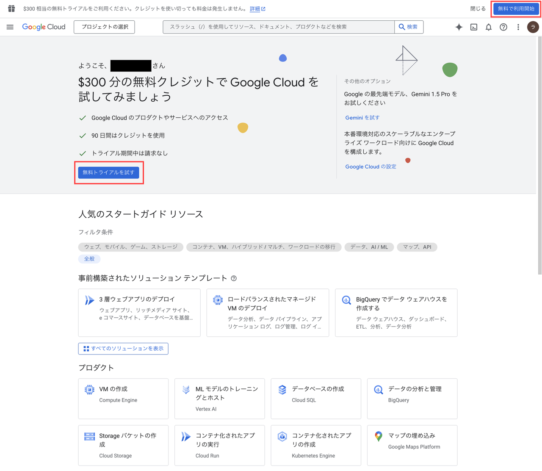Open the VM の作成 product title
Image resolution: width=542 pixels, height=471 pixels.
[113, 389]
